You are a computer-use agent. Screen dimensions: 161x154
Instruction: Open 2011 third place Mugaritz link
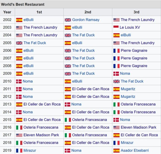[x=128, y=89]
